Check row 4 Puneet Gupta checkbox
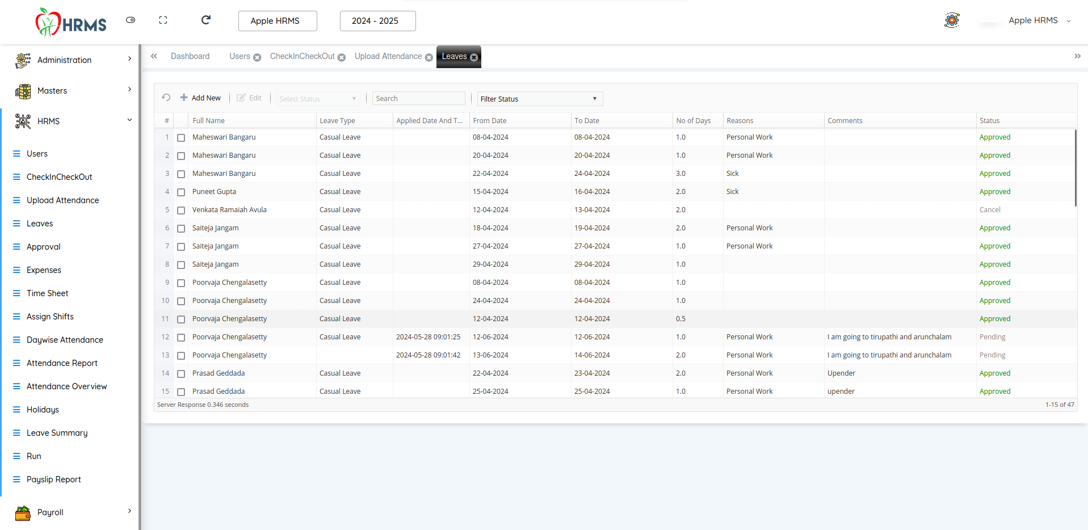Viewport: 1088px width, 530px height. 181,192
